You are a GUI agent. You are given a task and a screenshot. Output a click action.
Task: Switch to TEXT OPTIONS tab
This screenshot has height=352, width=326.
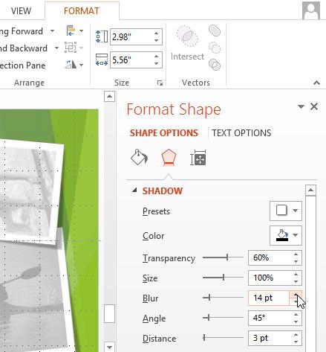click(x=241, y=133)
